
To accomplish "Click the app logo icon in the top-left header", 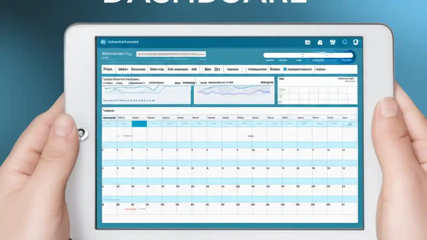I will click(x=103, y=42).
